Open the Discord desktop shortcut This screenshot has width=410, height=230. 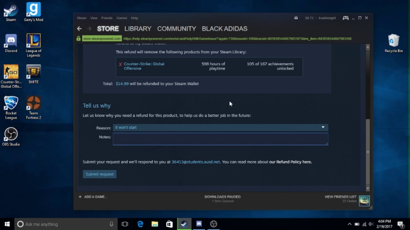pyautogui.click(x=11, y=43)
